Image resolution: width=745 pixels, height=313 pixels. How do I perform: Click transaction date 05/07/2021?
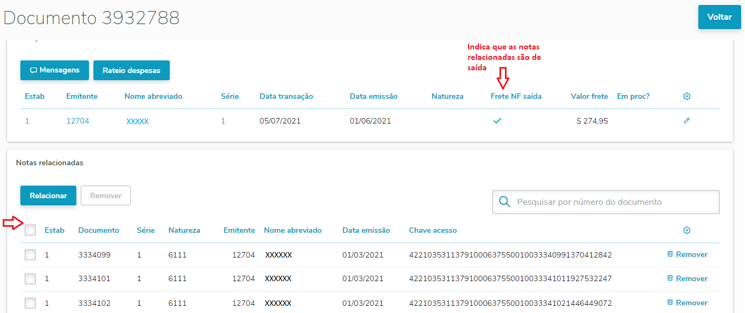(280, 121)
